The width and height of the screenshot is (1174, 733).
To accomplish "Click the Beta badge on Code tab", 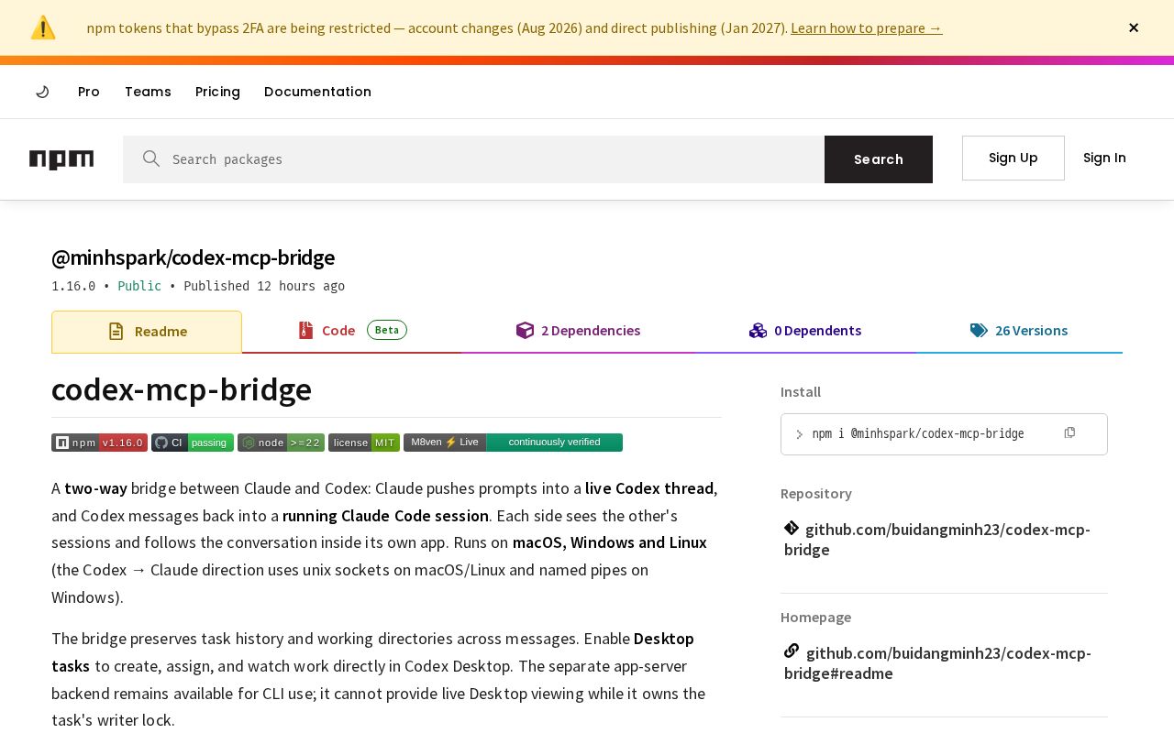I will pos(387,330).
